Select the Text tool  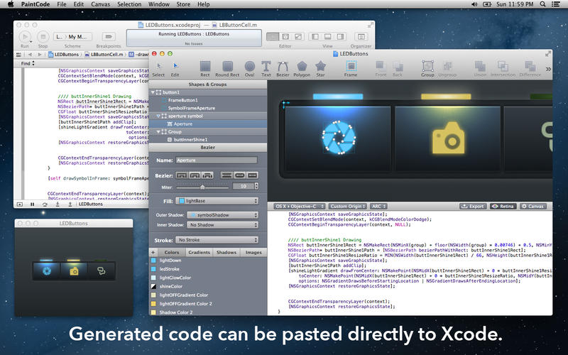coord(266,67)
